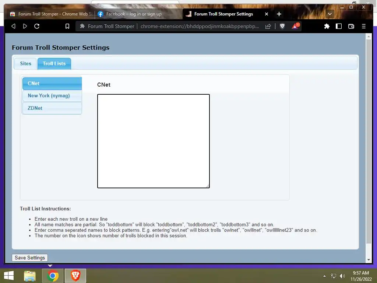Go forward with the browser forward arrow
The height and width of the screenshot is (283, 377).
tap(25, 26)
